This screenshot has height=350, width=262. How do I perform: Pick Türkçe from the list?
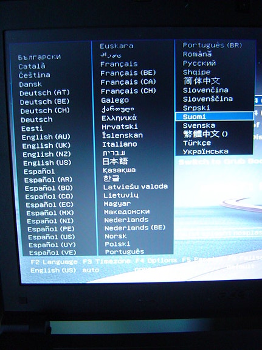tap(197, 143)
